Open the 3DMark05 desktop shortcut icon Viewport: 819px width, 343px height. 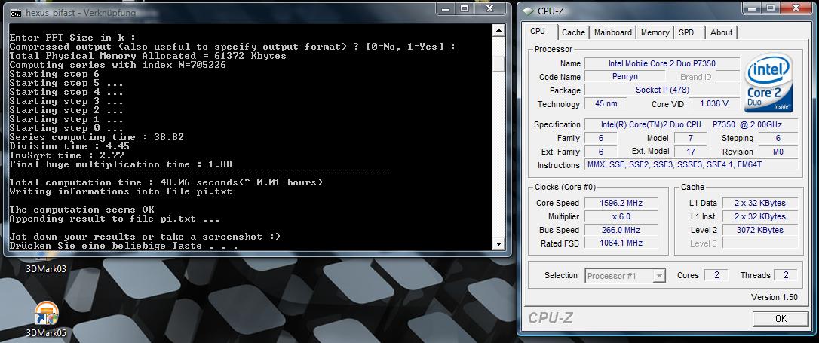click(47, 314)
